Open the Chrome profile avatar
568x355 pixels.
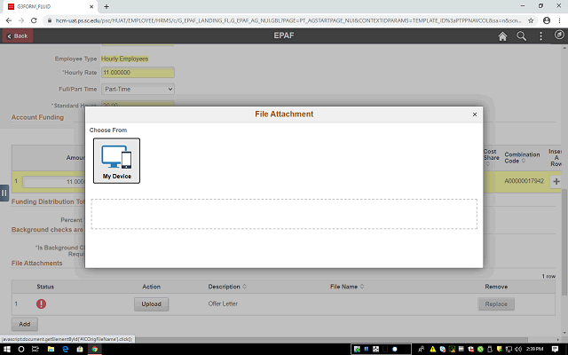click(x=547, y=20)
